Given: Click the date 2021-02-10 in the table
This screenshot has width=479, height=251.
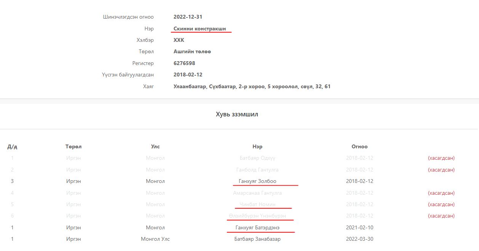Looking at the screenshot, I should point(359,227).
